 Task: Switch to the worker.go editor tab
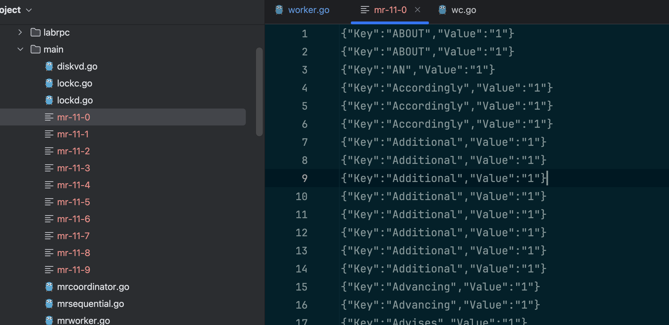(x=308, y=10)
